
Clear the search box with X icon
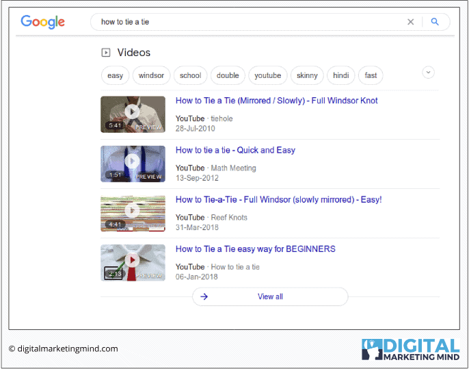[x=411, y=22]
